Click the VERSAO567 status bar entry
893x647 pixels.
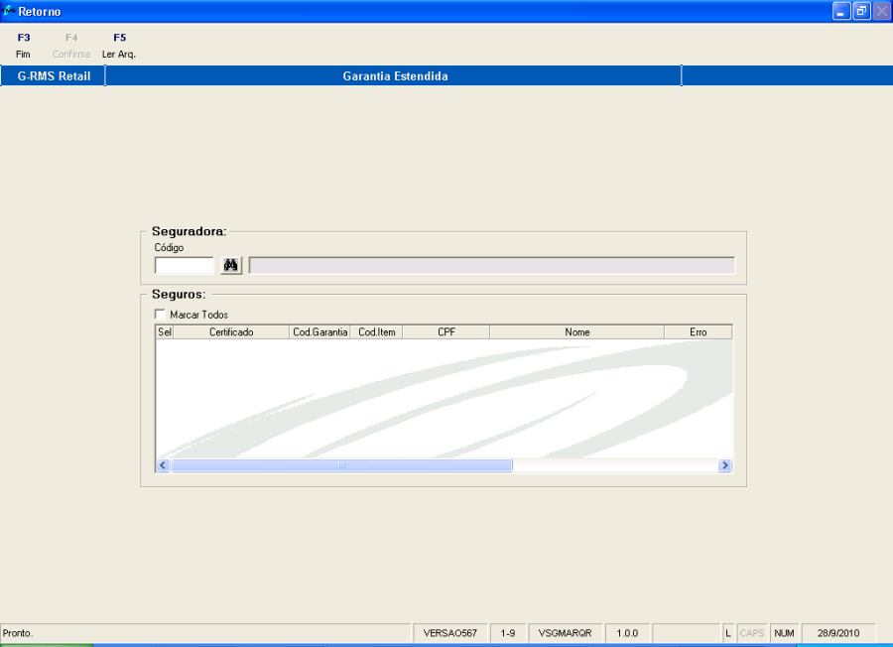click(449, 633)
